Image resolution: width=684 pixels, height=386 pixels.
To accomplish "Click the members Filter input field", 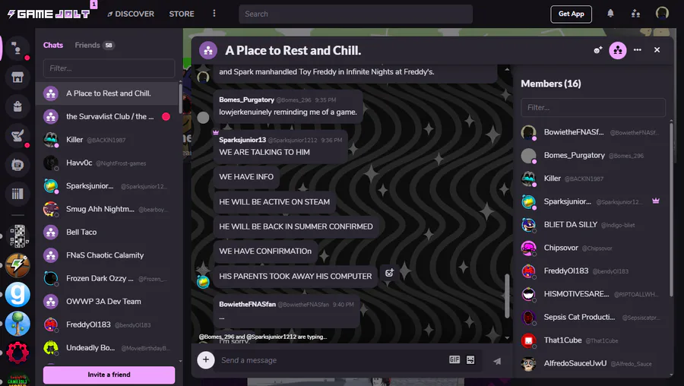I will click(x=594, y=107).
